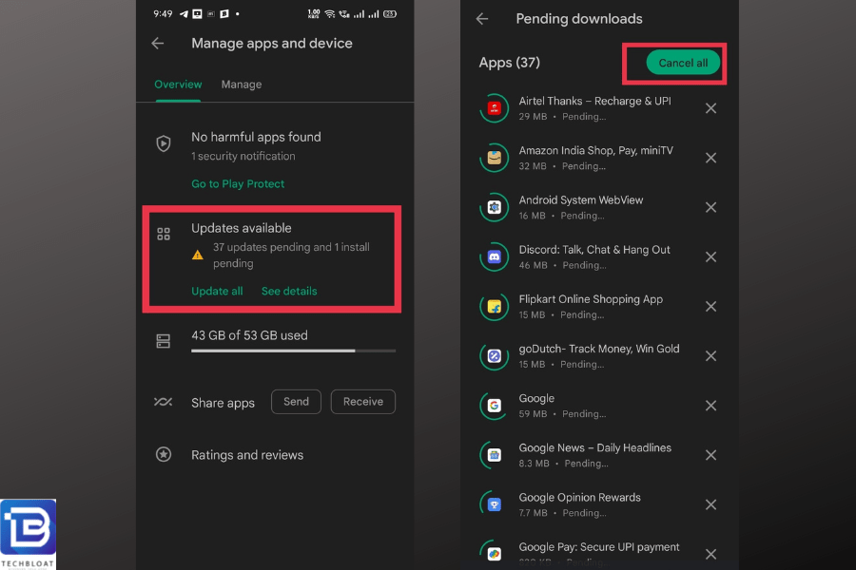Select Android System WebView title
The image size is (856, 570).
point(581,200)
